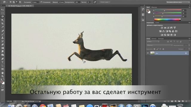
Task: Hide the Фон layer with eye icon
Action: tap(148, 53)
